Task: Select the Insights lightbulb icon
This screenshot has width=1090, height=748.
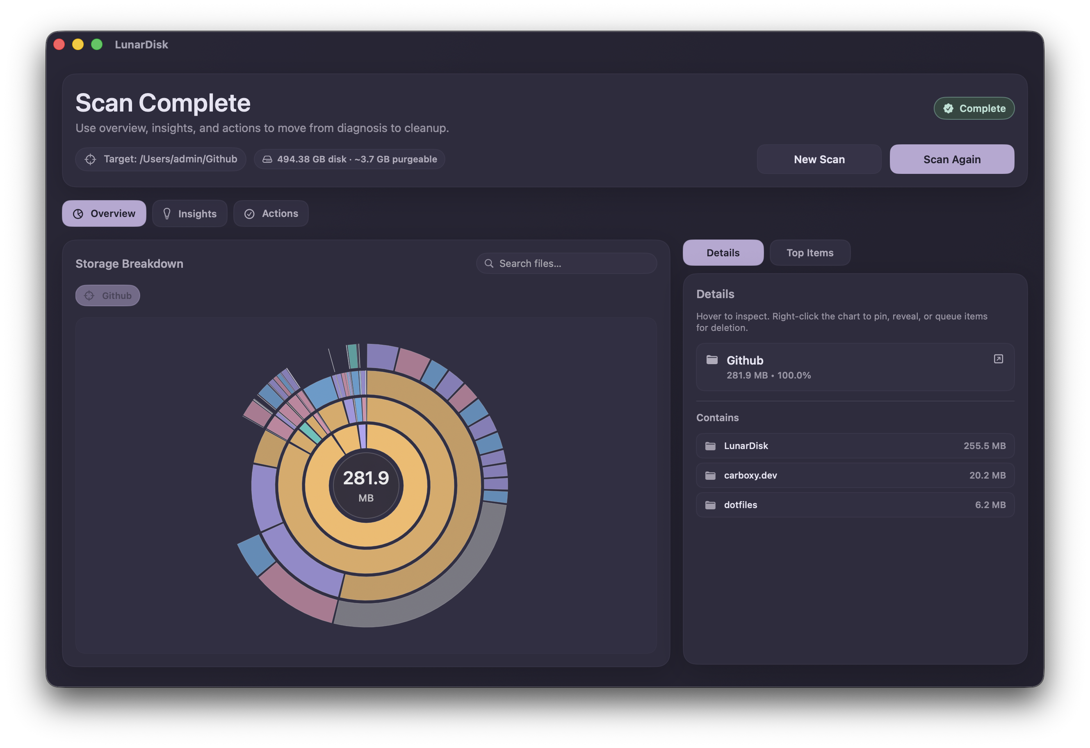Action: [166, 213]
